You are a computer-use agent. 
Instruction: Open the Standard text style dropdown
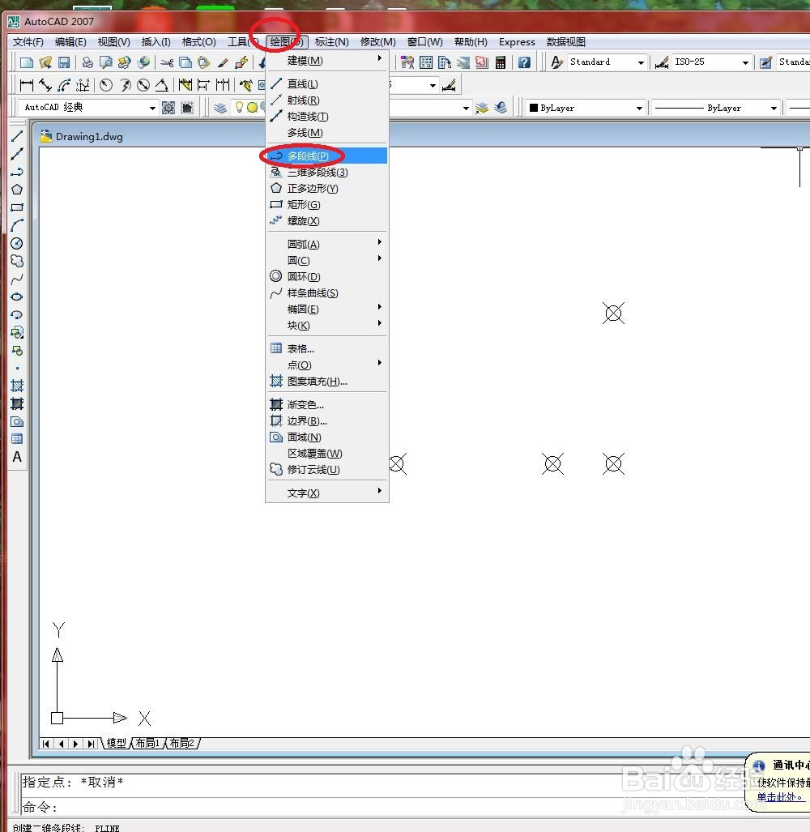tap(641, 62)
